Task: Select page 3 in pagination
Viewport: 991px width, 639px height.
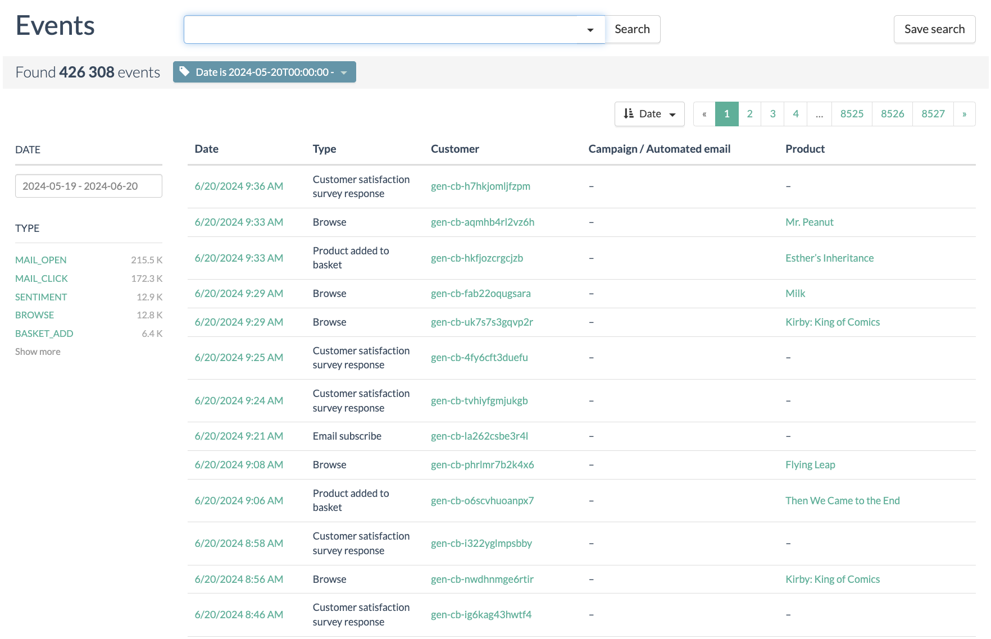Action: tap(773, 114)
